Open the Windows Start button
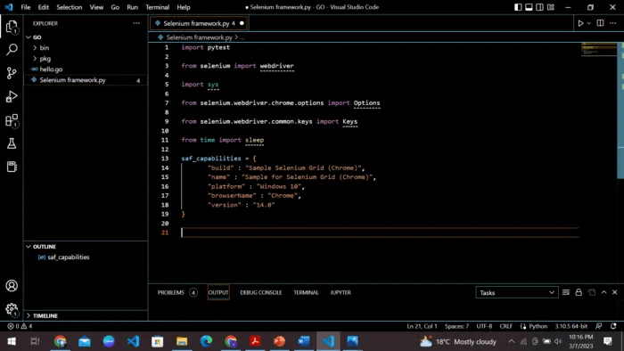Viewport: 624px width, 351px height. coord(12,341)
